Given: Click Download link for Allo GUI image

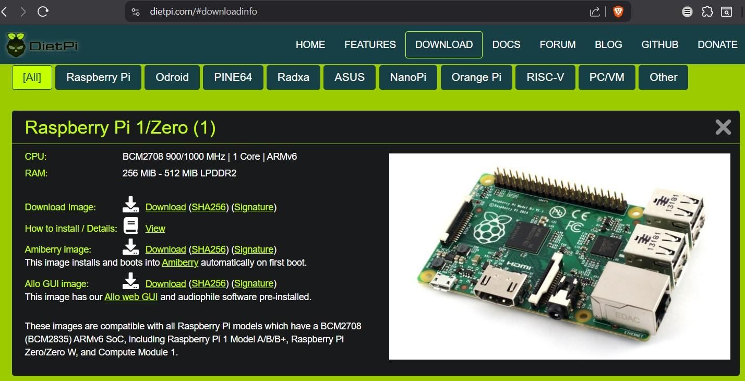Looking at the screenshot, I should [x=166, y=283].
